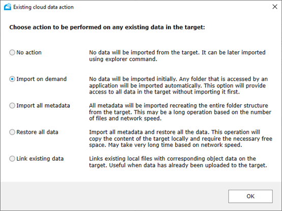282x211 pixels.
Task: Confirm selection with the OK button
Action: [x=250, y=196]
